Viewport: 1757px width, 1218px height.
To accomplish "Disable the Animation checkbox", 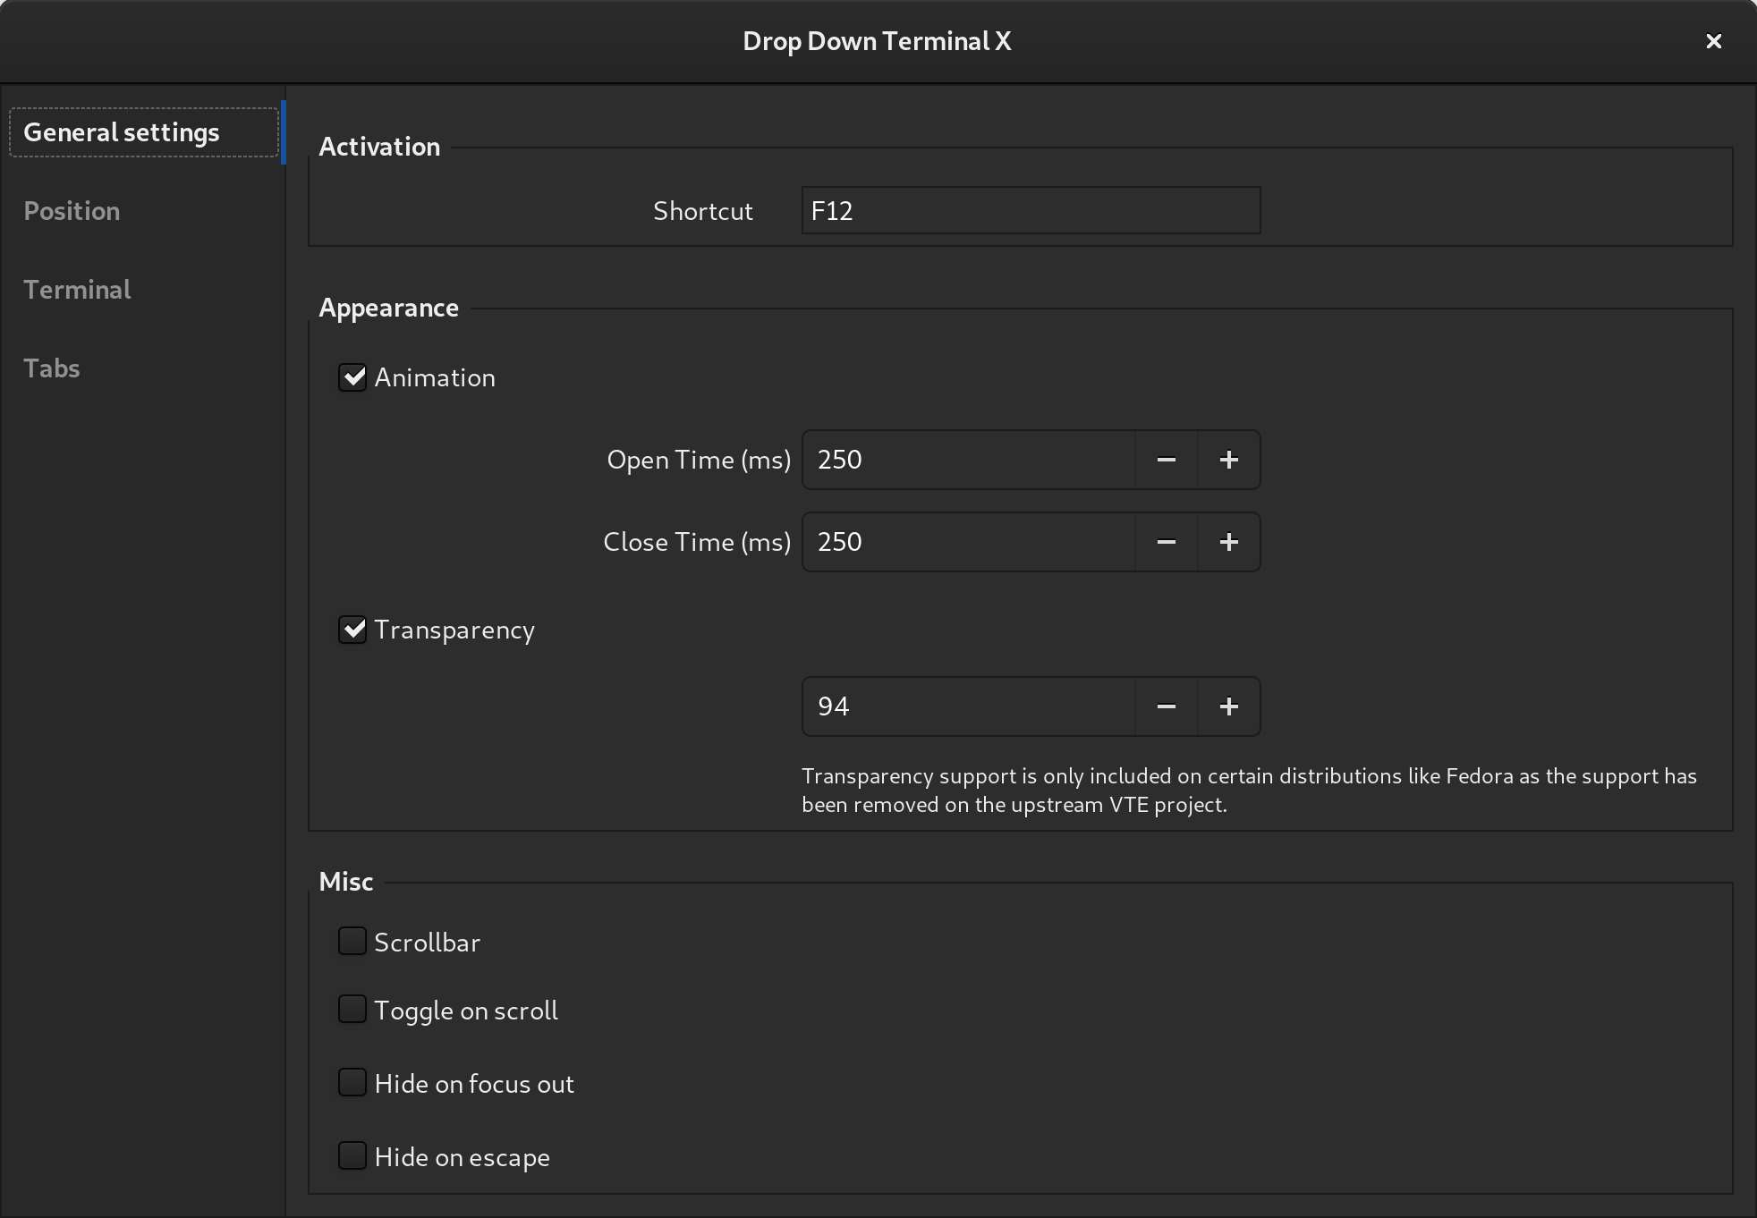I will pyautogui.click(x=352, y=377).
